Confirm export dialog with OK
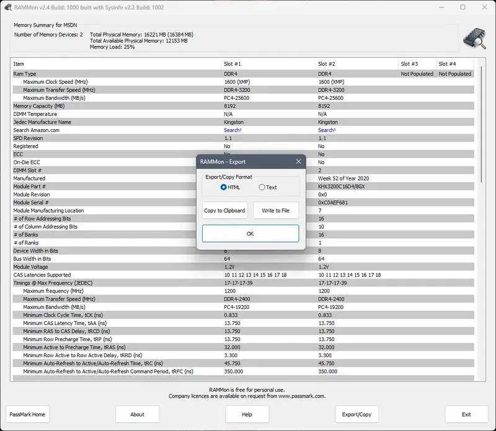 click(250, 234)
